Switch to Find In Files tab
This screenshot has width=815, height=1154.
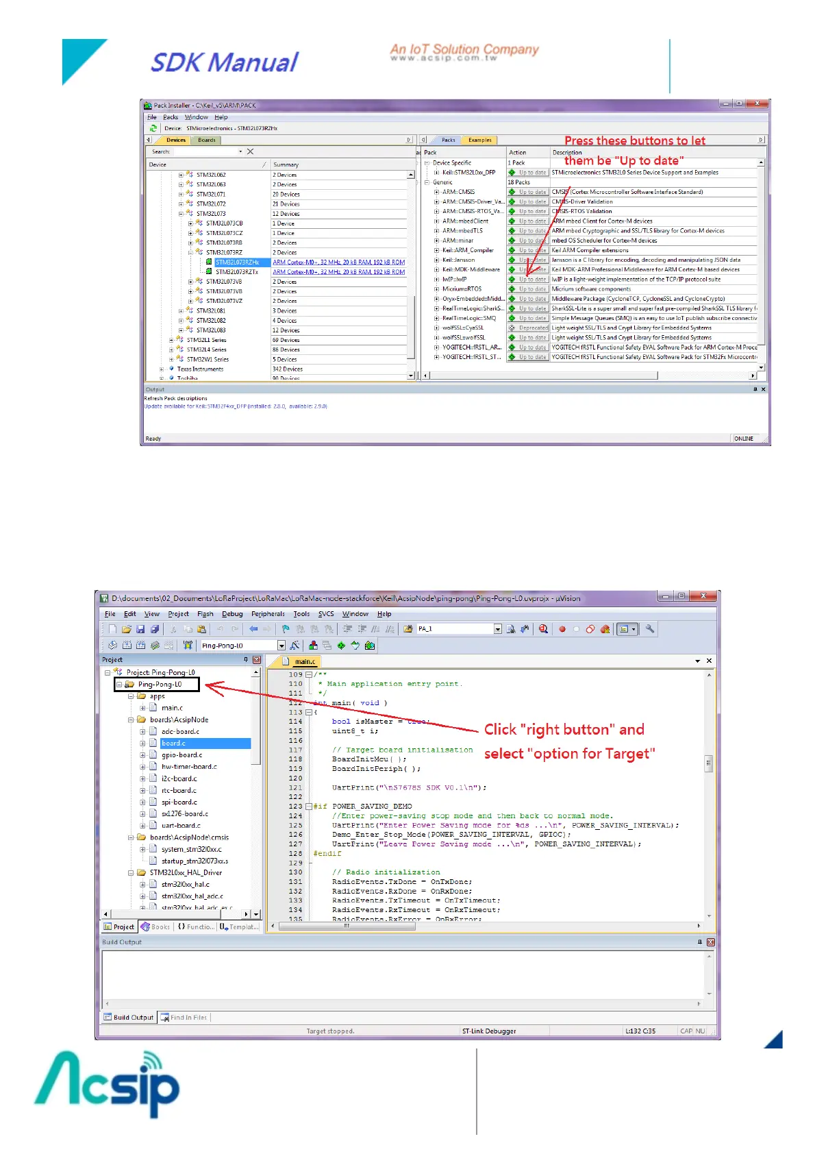(x=185, y=1018)
